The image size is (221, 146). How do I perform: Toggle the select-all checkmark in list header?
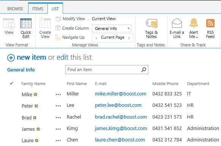11,83
